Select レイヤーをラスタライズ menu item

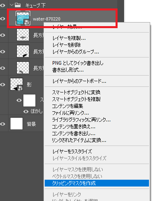(x=72, y=152)
